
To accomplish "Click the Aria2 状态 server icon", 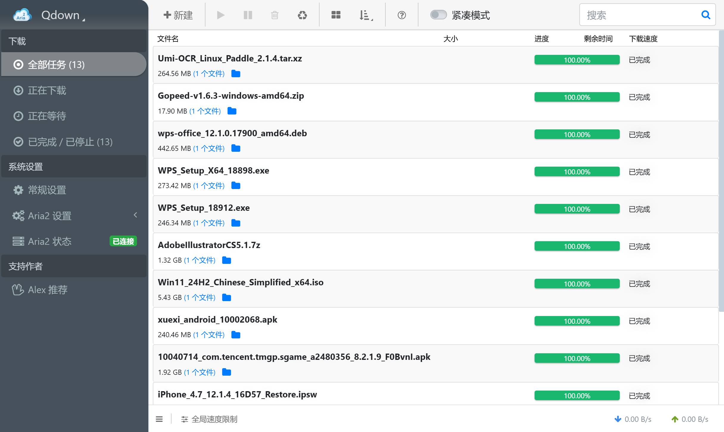I will coord(18,241).
